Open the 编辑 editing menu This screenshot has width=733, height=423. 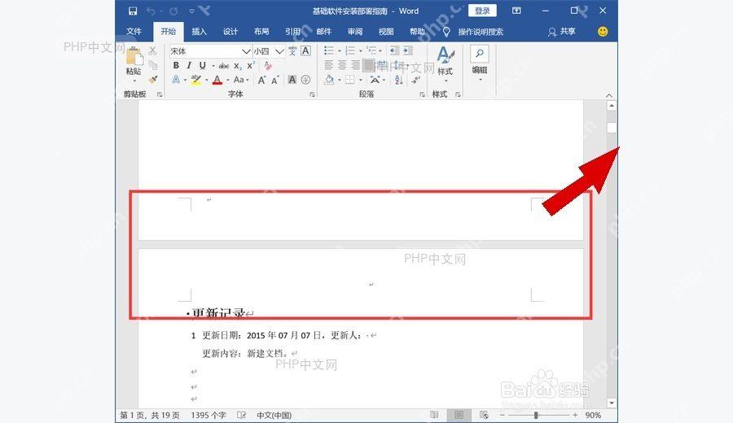click(x=480, y=63)
